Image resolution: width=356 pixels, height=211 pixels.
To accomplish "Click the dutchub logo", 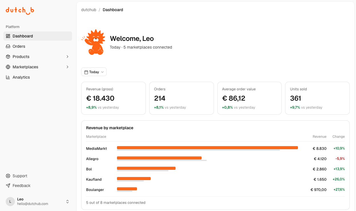I will tap(20, 11).
